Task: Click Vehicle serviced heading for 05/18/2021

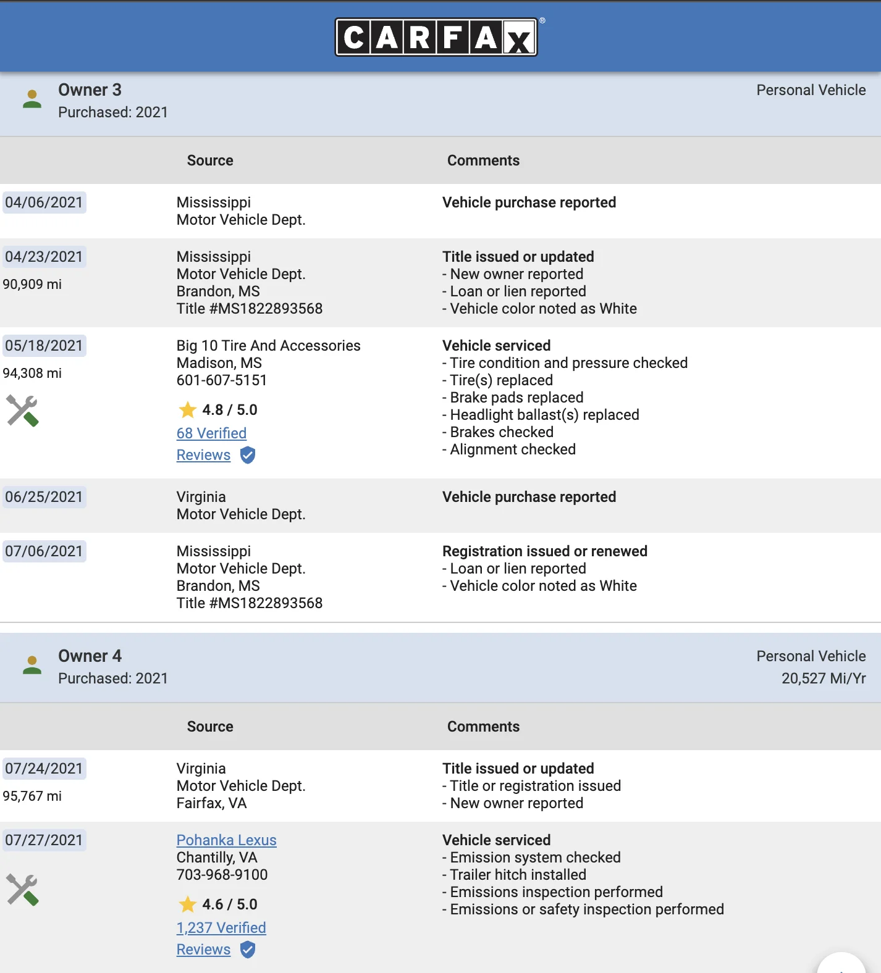Action: [496, 346]
